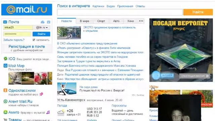Open the Погода weather link

click(x=62, y=106)
